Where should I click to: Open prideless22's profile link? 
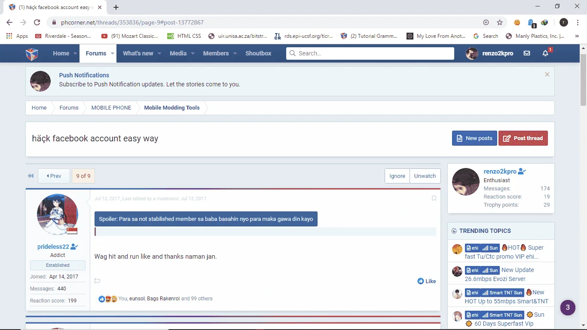[53, 247]
